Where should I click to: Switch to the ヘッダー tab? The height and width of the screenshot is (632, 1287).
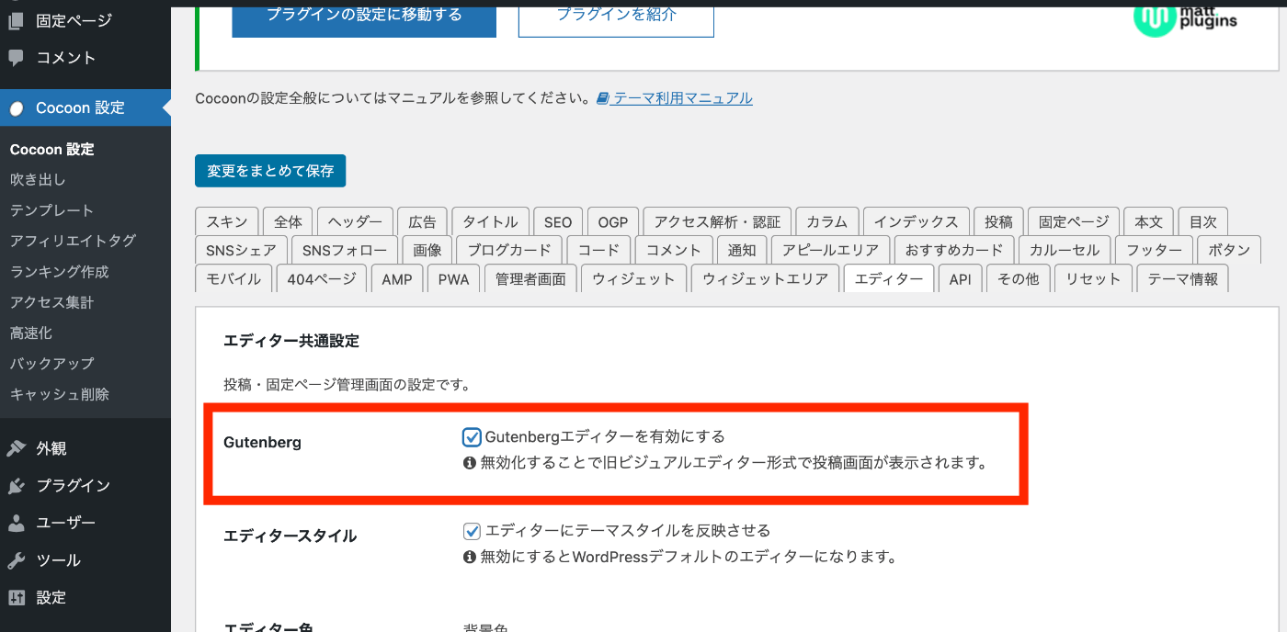(355, 221)
